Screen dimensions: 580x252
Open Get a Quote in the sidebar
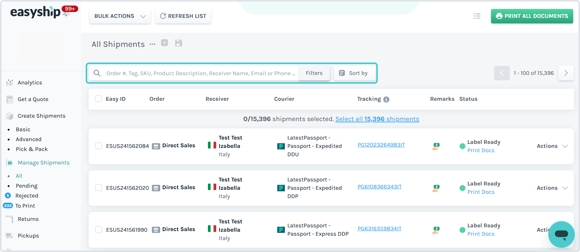33,99
